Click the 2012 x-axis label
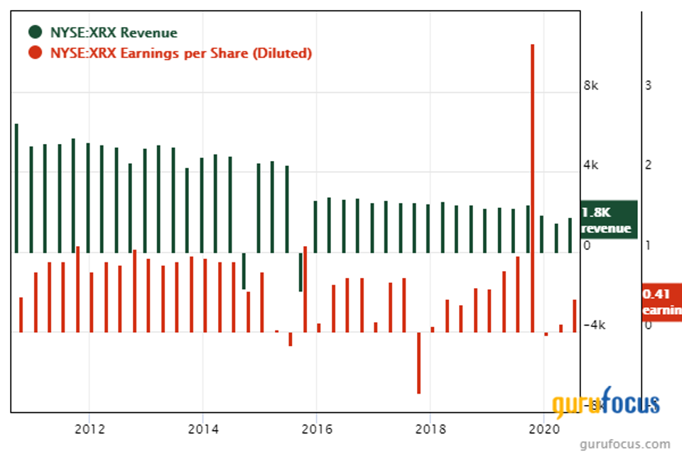Screen dimensions: 682x454 [x=90, y=429]
